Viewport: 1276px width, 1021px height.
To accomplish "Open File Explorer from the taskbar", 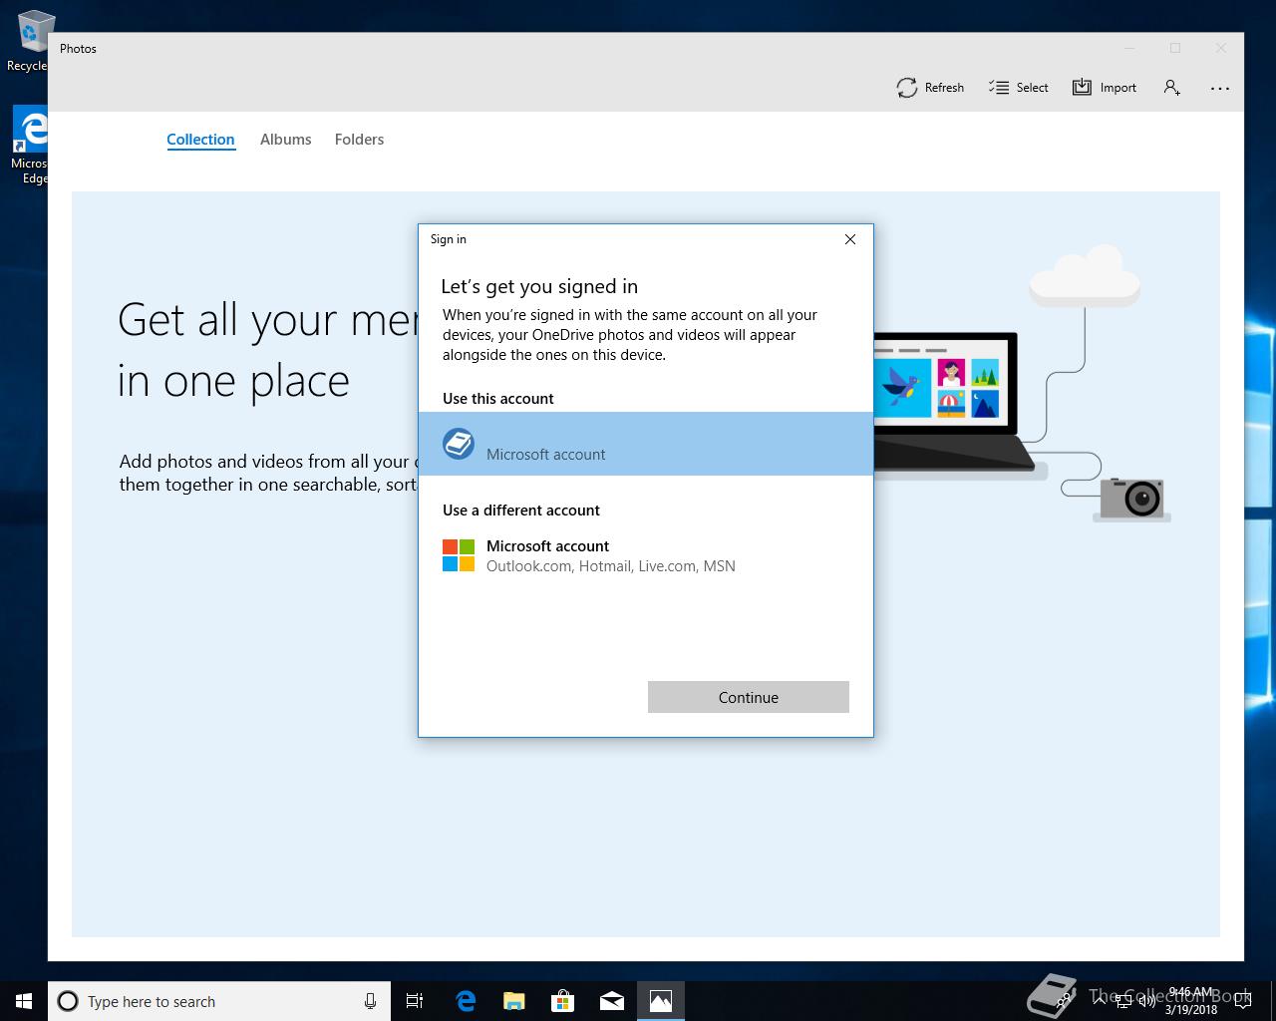I will click(514, 1001).
